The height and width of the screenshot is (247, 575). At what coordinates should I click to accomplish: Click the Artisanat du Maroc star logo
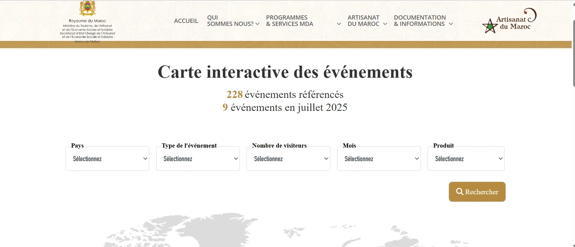[509, 21]
